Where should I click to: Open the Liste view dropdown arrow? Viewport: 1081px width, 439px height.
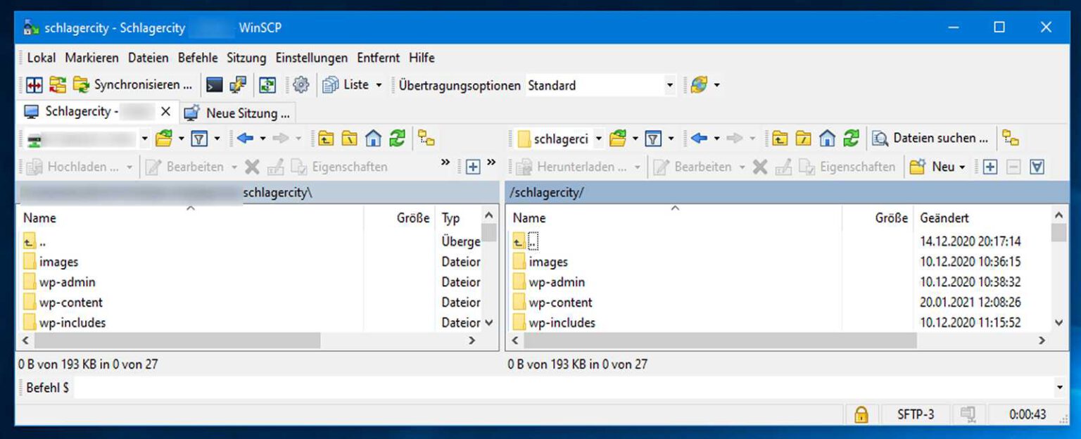click(377, 84)
